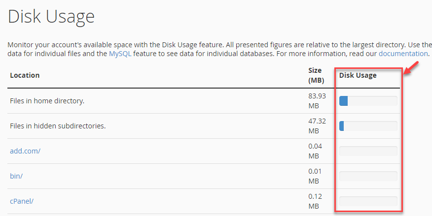
Task: Click the bin/ disk usage bar
Action: [368, 176]
